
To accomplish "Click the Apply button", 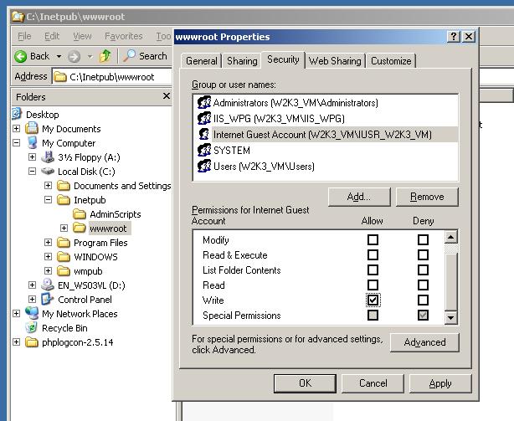I will click(x=440, y=383).
